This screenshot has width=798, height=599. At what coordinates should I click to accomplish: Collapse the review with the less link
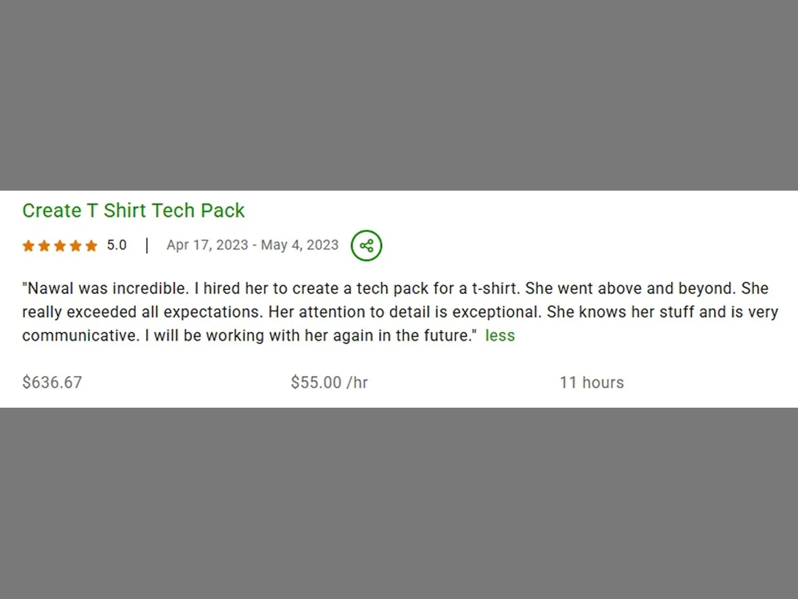tap(500, 335)
